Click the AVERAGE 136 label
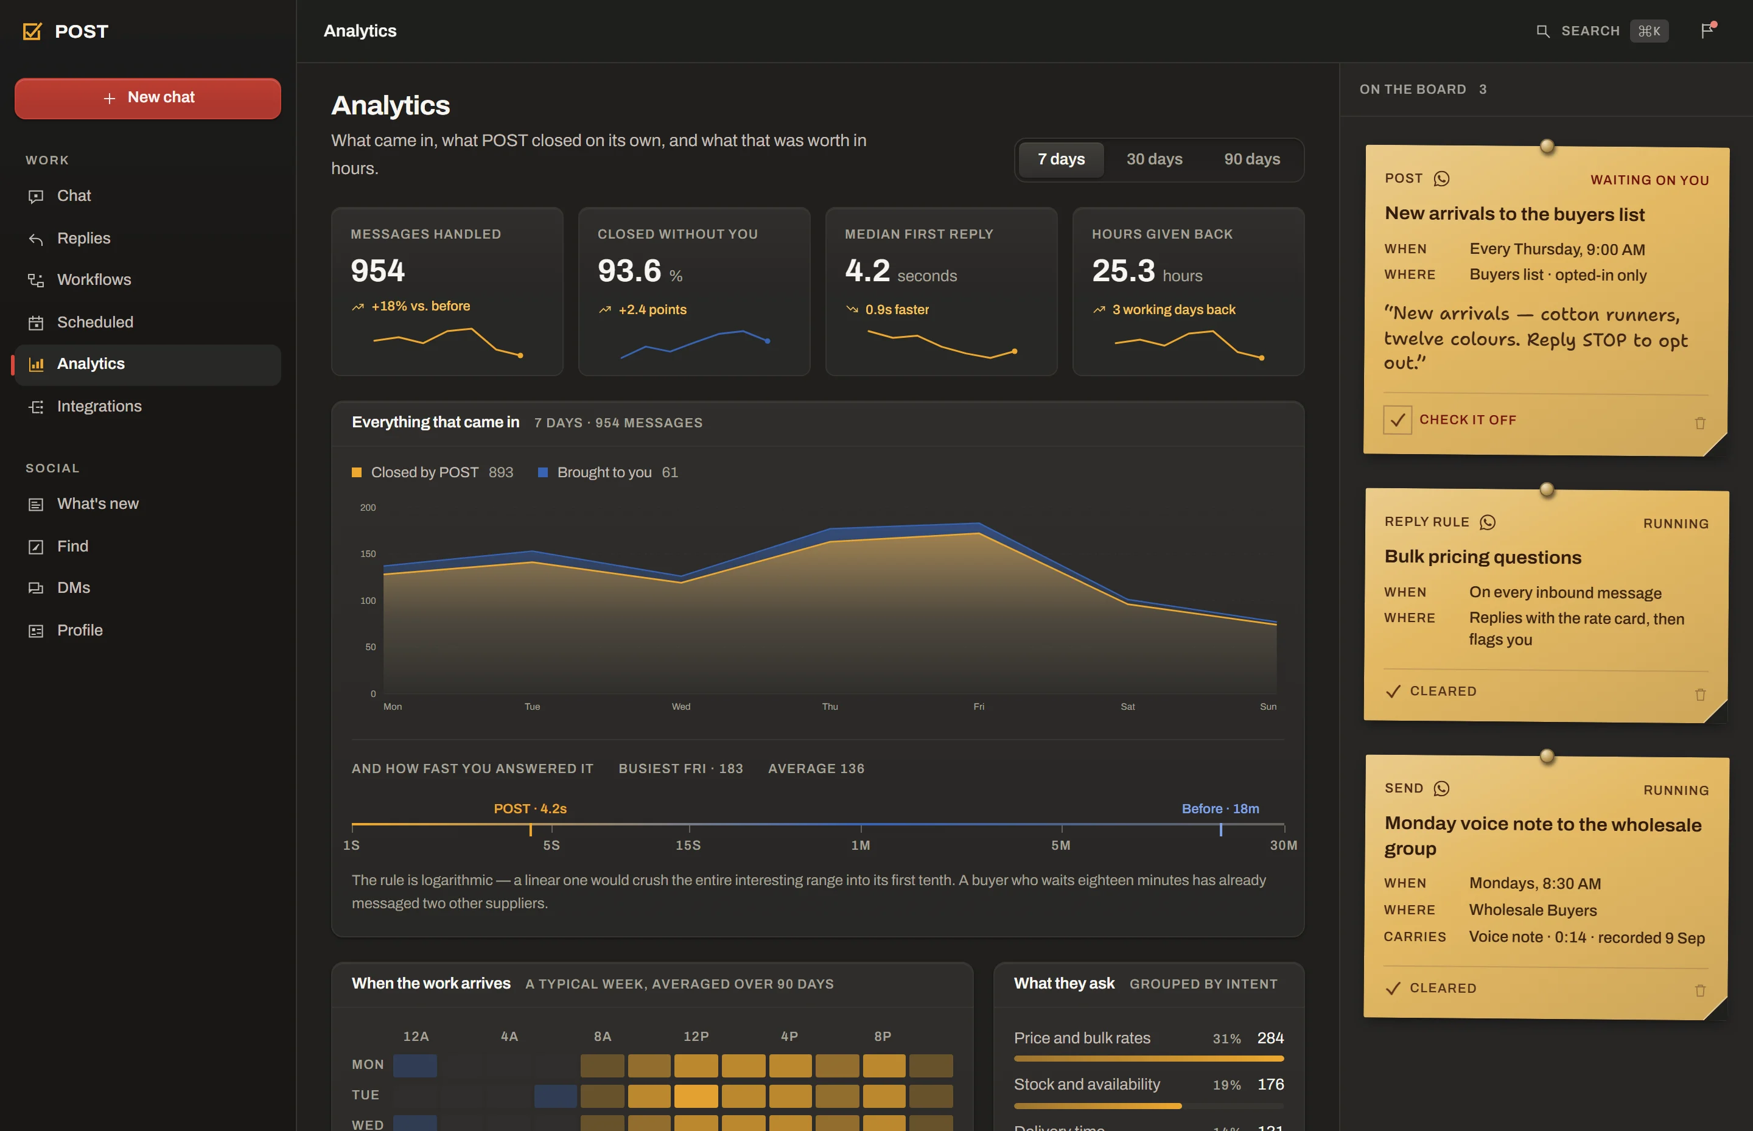The width and height of the screenshot is (1753, 1131). point(816,769)
